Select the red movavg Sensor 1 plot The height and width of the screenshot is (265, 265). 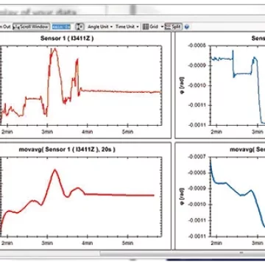[81, 197]
